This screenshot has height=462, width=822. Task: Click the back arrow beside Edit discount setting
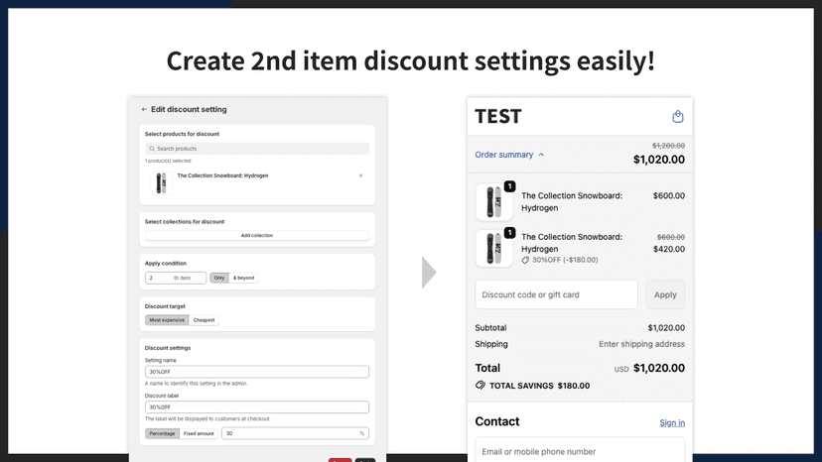click(x=144, y=109)
